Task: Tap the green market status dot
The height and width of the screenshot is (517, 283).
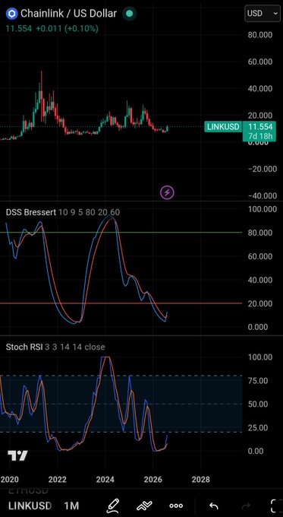Action: 129,14
